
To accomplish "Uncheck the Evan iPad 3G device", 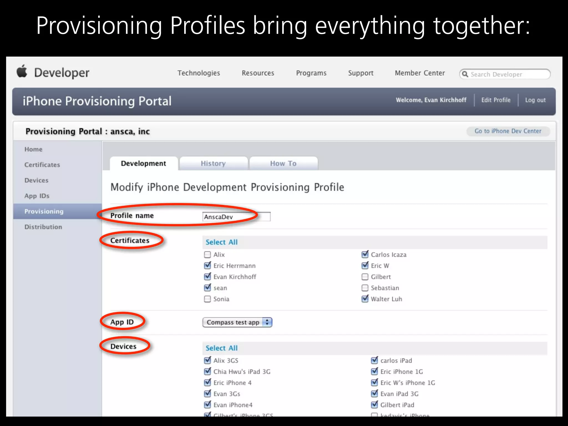I will click(374, 394).
